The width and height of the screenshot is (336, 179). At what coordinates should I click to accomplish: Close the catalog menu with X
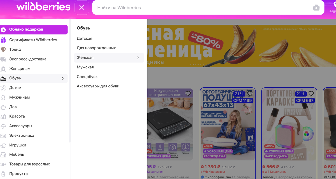[82, 7]
